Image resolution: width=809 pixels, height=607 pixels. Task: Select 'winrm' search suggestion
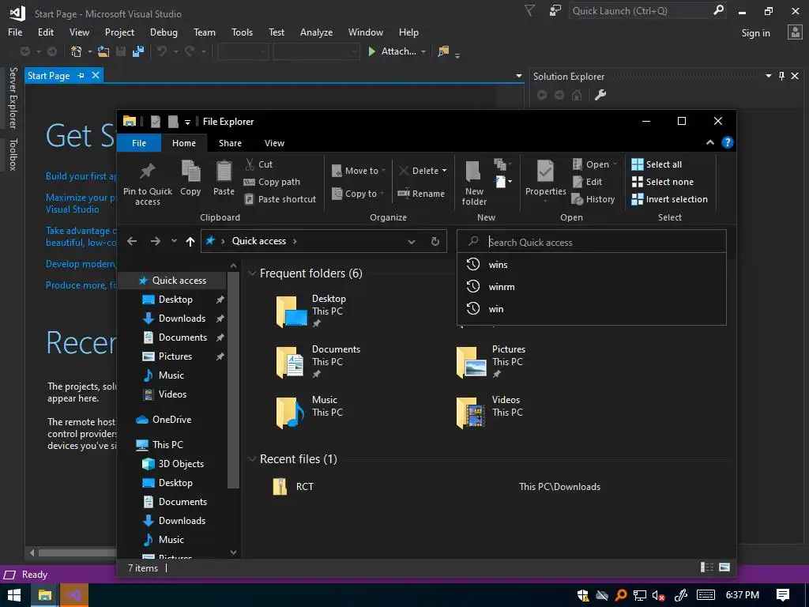[592, 286]
